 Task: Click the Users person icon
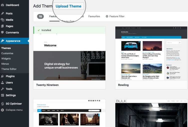pyautogui.click(x=2, y=83)
